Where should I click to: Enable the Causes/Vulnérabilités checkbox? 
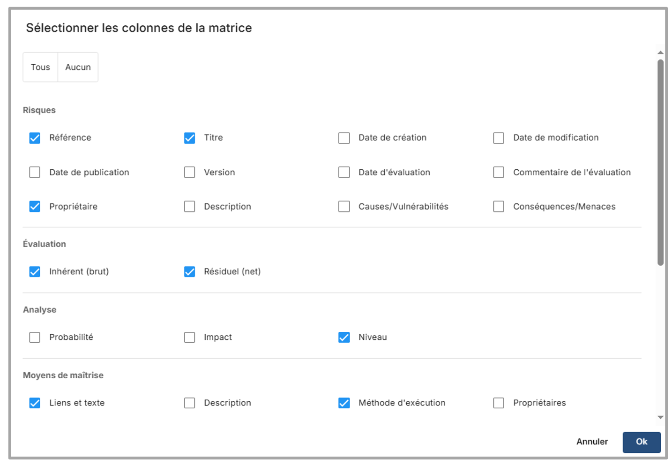344,207
